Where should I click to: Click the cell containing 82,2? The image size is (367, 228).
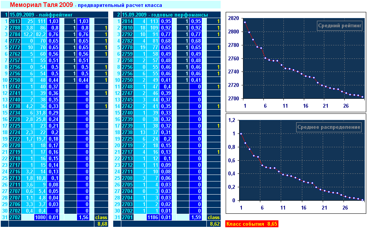(x=40, y=34)
